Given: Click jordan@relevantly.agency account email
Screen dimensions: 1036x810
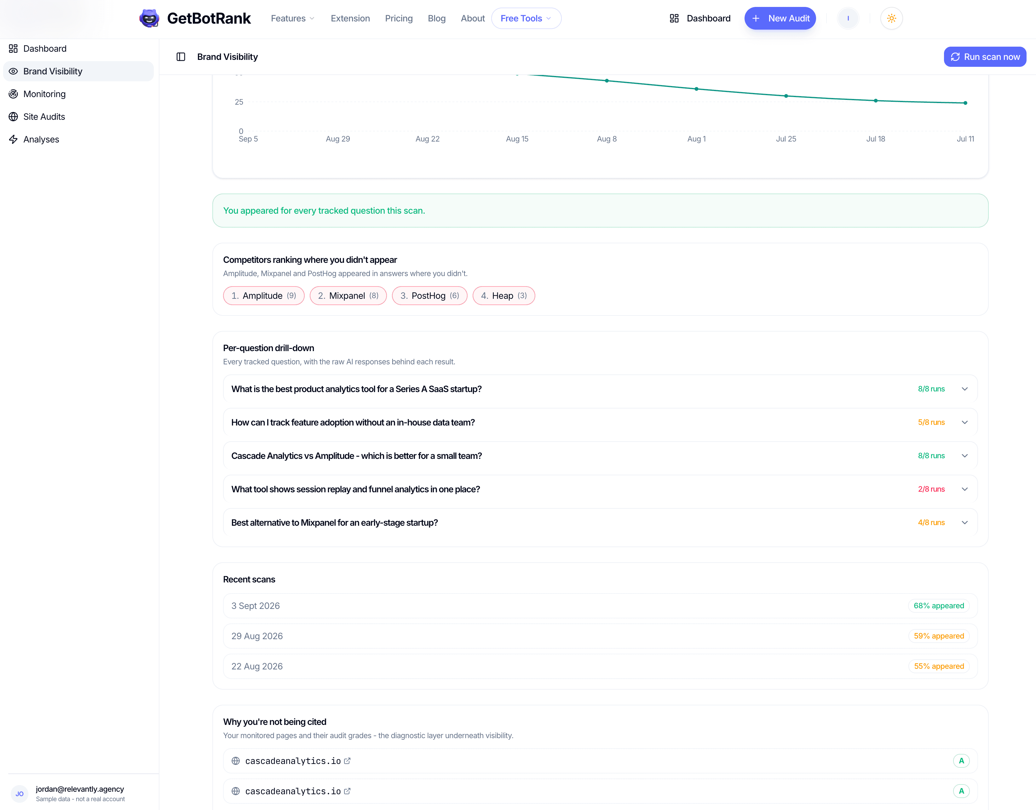Looking at the screenshot, I should (80, 789).
